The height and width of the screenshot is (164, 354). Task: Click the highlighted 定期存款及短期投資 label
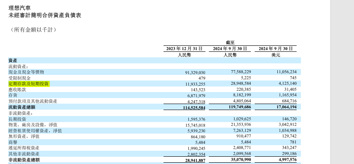pos(28,84)
